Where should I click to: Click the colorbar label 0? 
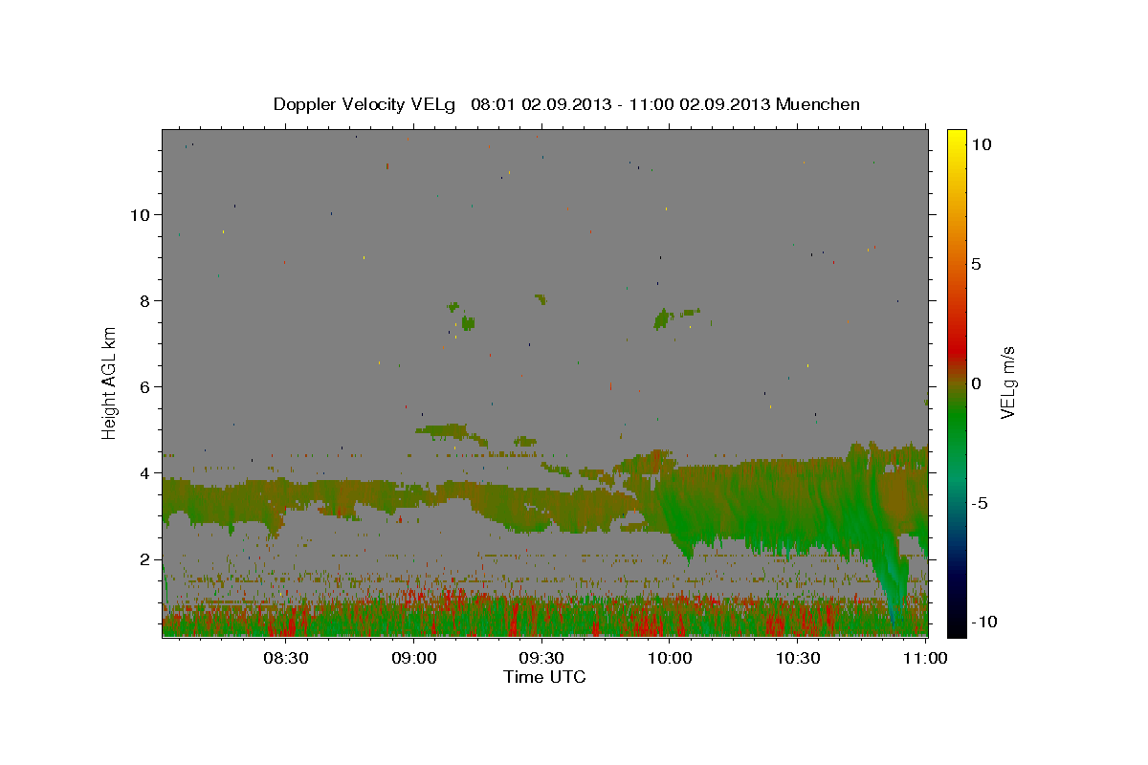(976, 383)
